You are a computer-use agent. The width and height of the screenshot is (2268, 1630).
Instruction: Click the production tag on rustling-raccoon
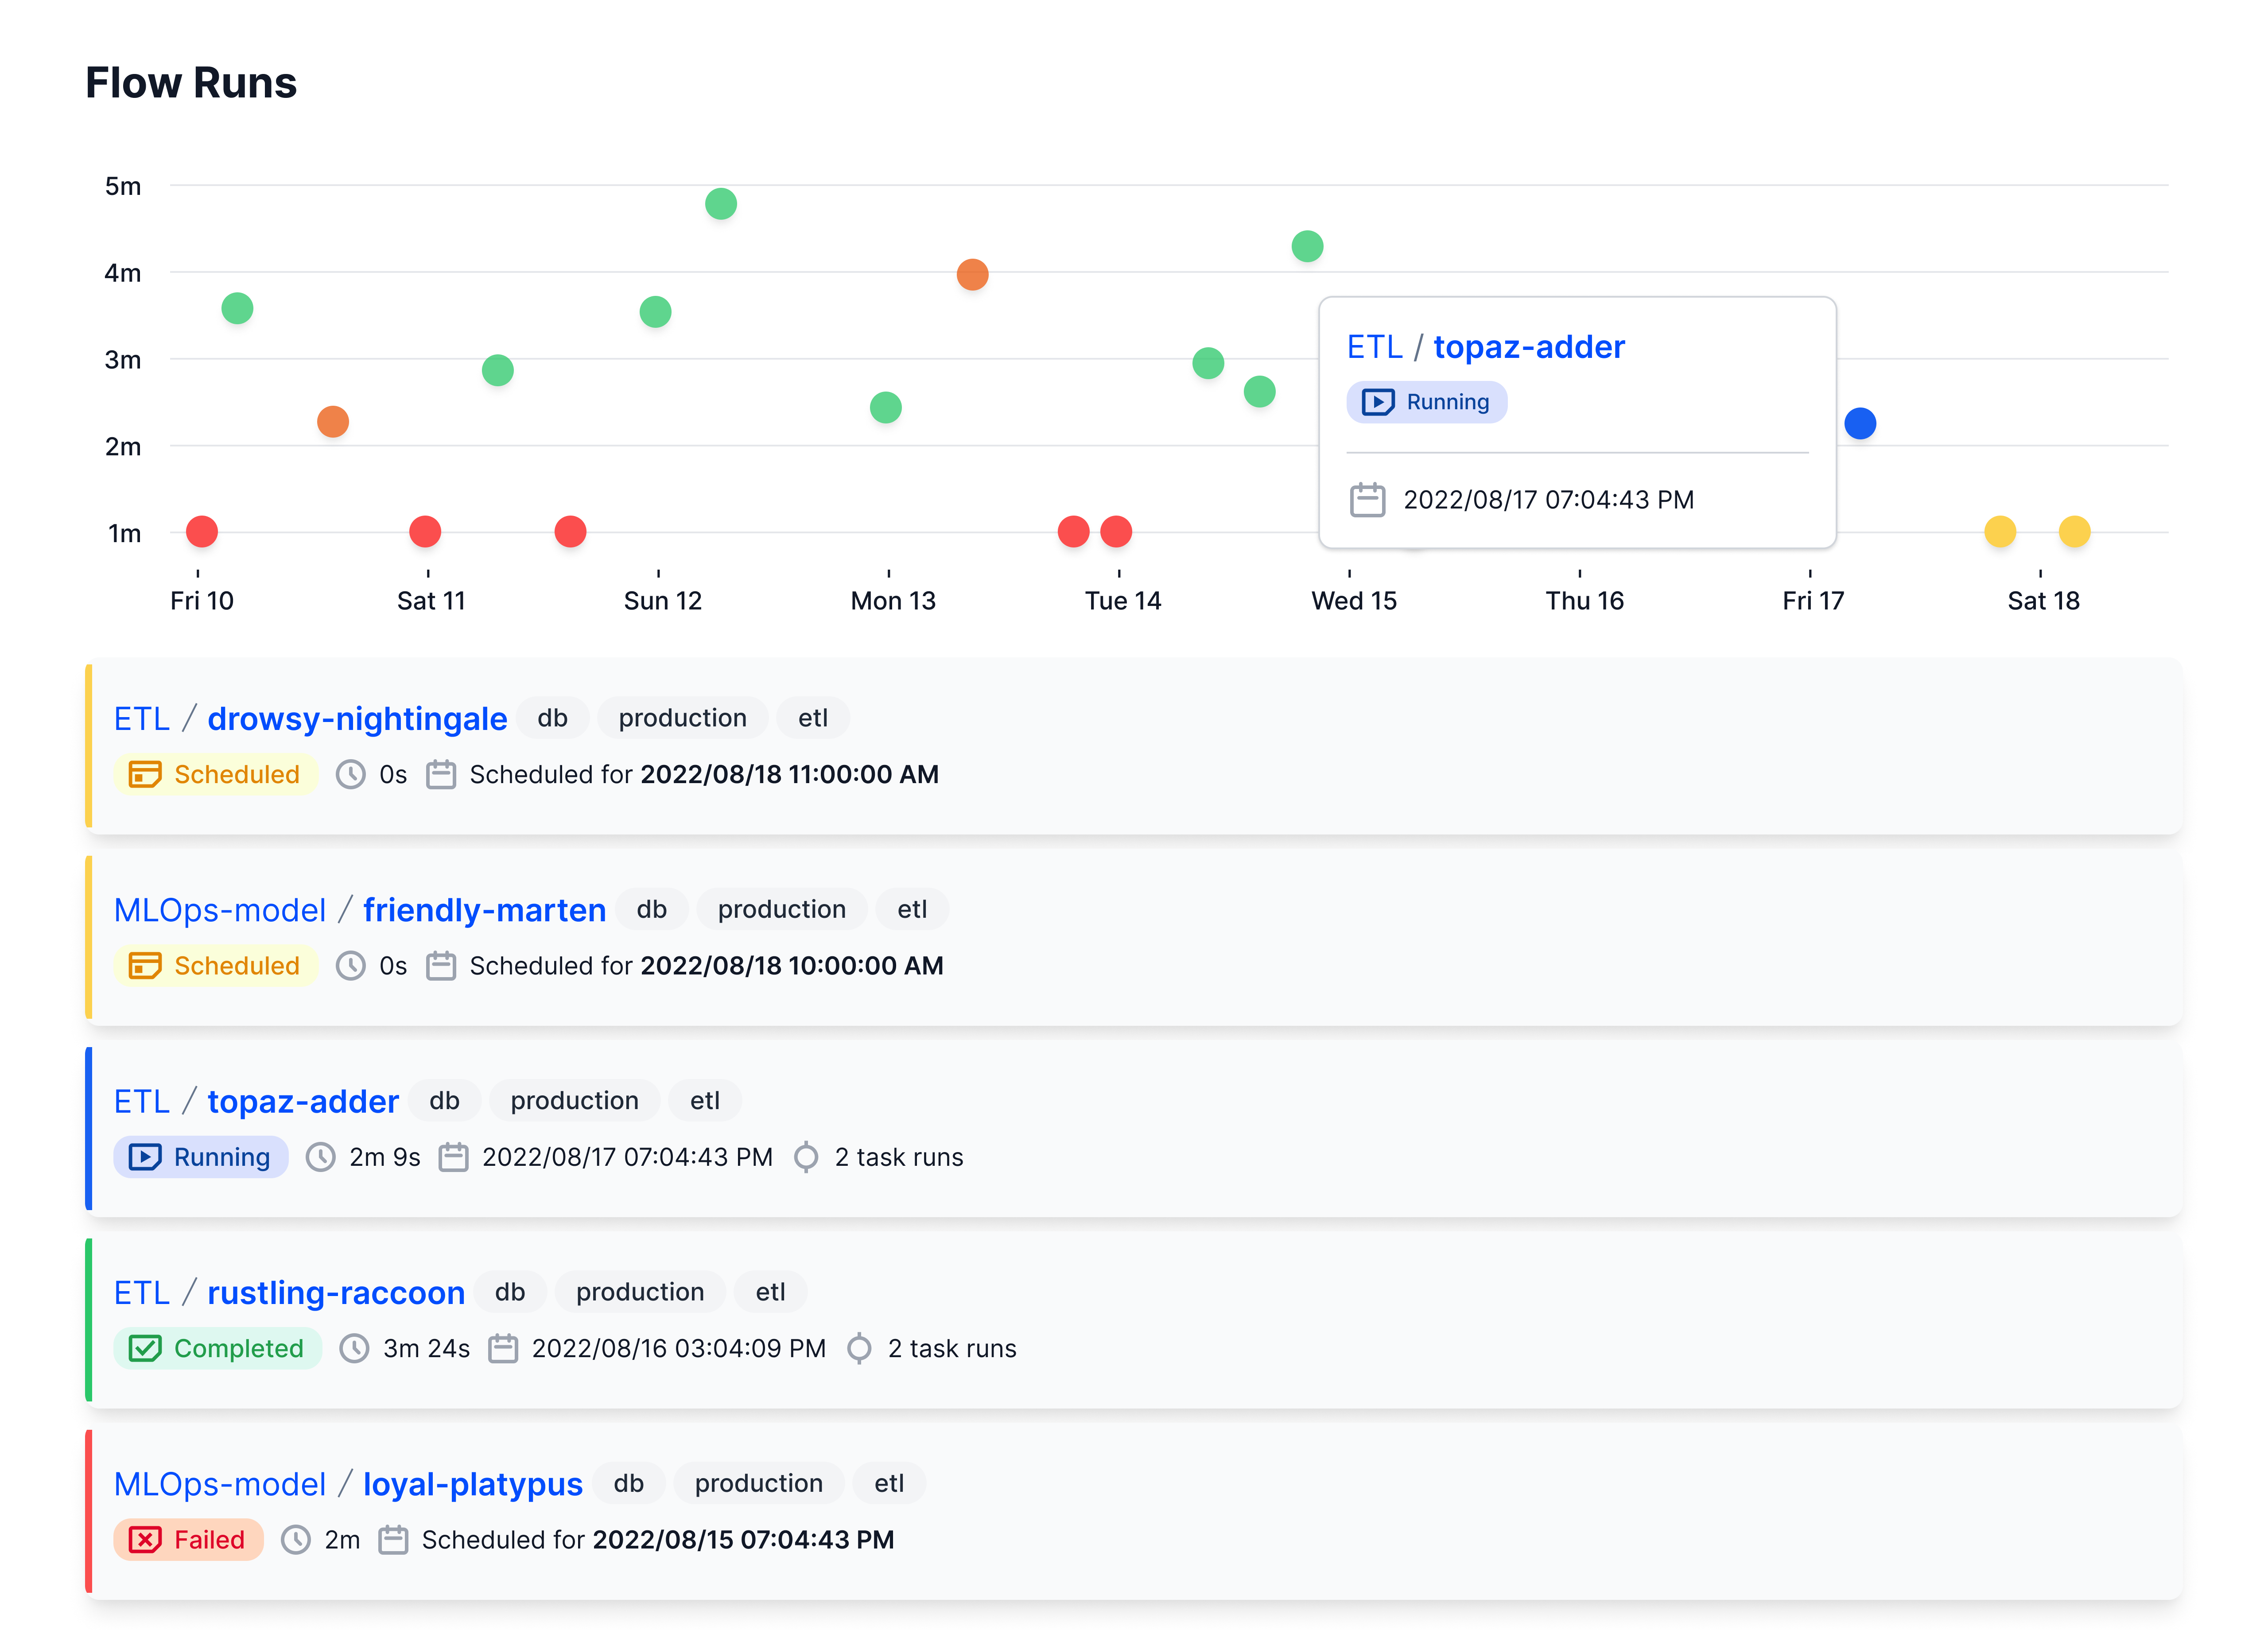(x=639, y=1291)
